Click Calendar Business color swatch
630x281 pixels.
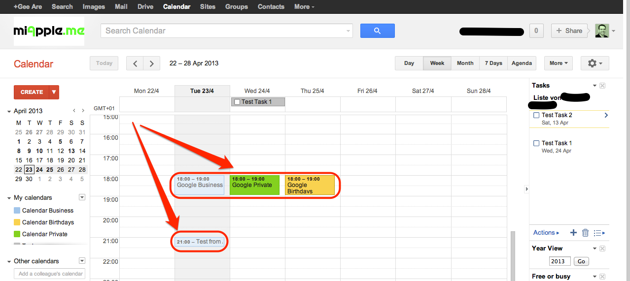click(17, 211)
